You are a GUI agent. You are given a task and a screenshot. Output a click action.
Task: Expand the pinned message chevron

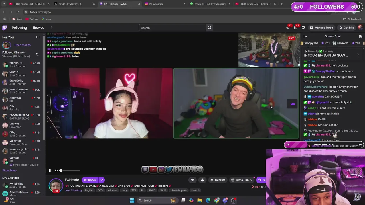358,54
